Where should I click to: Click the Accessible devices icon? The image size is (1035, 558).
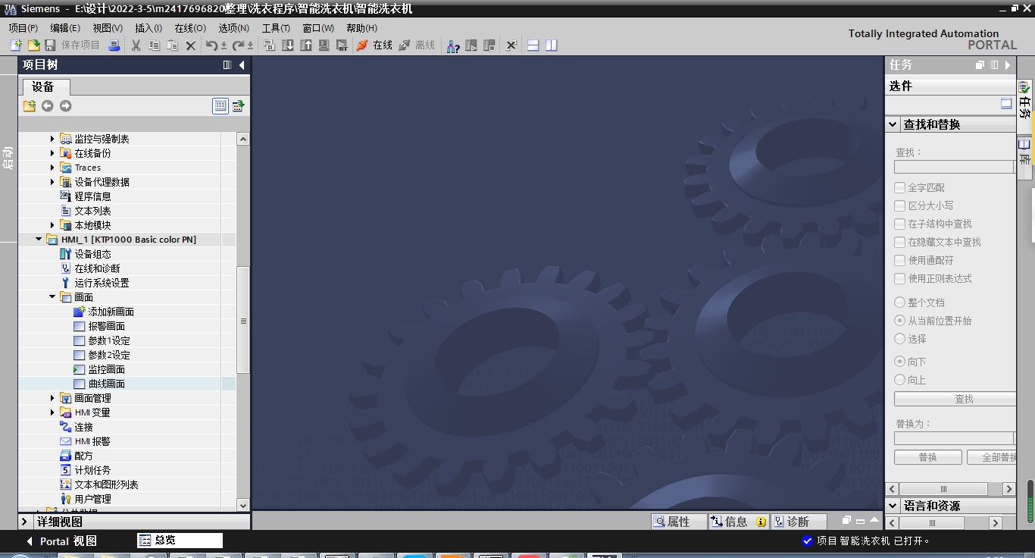(x=453, y=45)
